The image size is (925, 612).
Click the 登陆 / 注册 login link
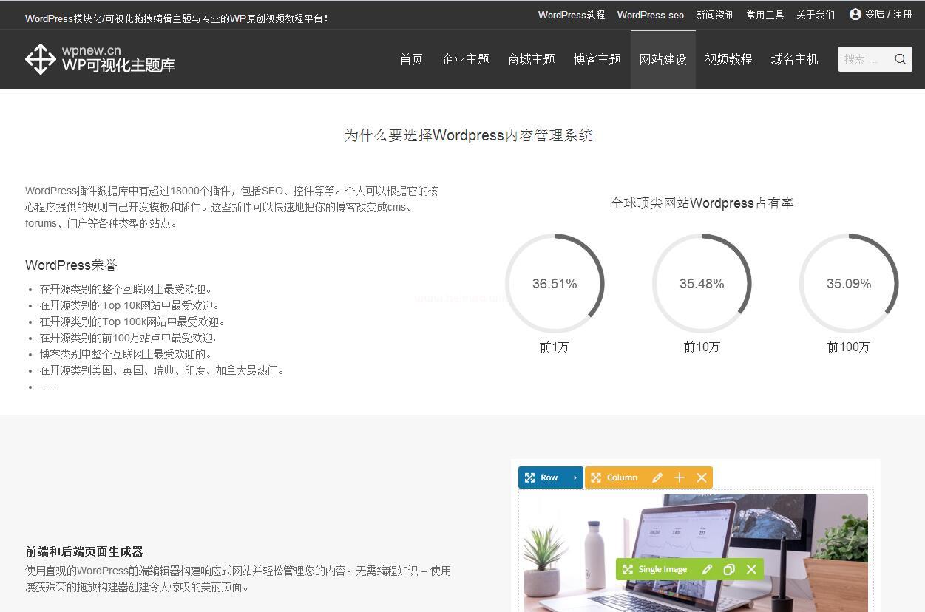pos(888,15)
